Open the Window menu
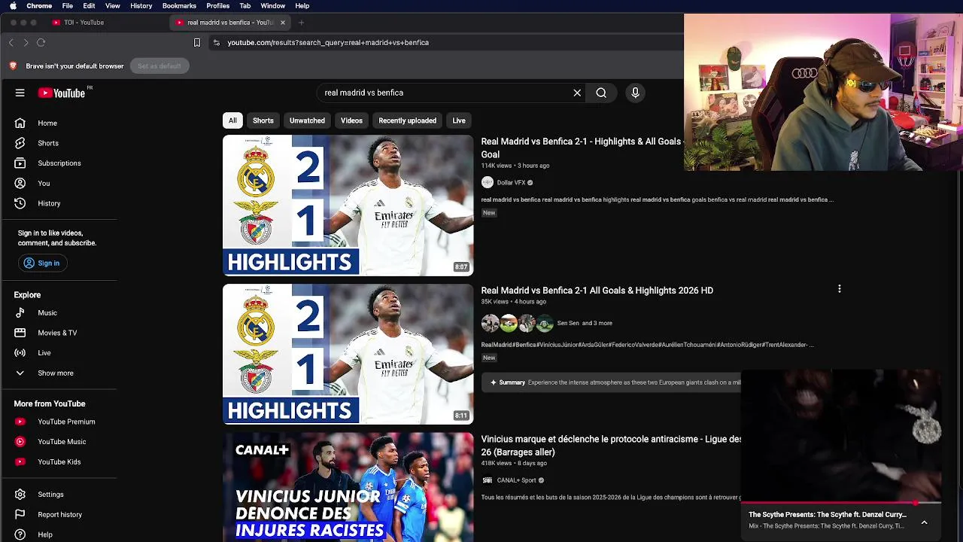 (273, 6)
